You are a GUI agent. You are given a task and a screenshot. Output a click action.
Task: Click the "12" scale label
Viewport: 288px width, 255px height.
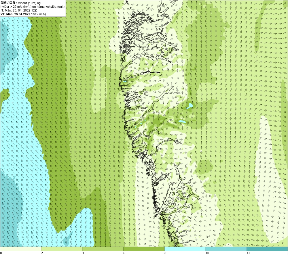[249, 253]
